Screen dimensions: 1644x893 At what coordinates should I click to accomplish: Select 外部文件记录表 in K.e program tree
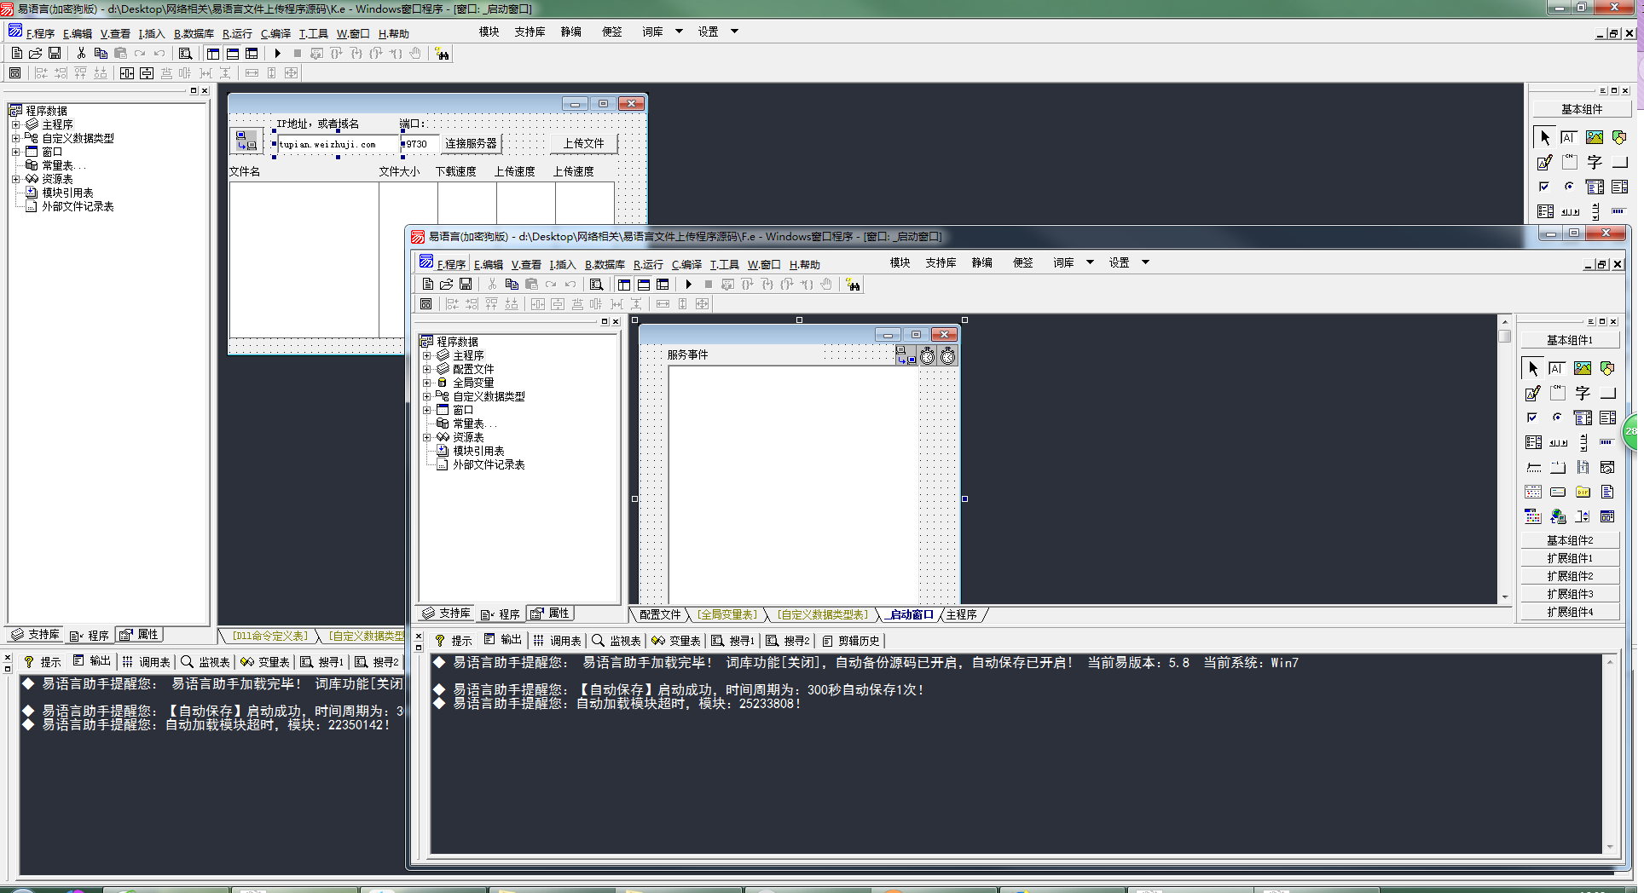pos(78,206)
